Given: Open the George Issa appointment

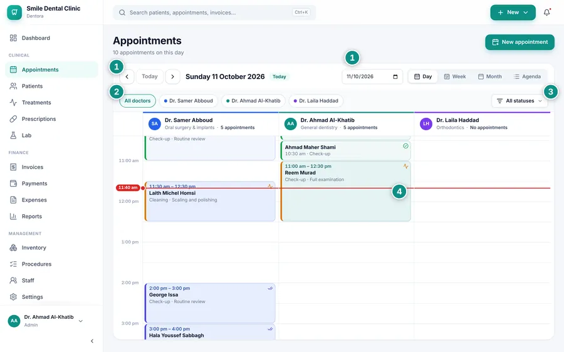Looking at the screenshot, I should 210,303.
